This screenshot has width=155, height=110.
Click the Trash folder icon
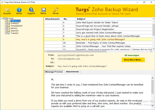click(9, 33)
